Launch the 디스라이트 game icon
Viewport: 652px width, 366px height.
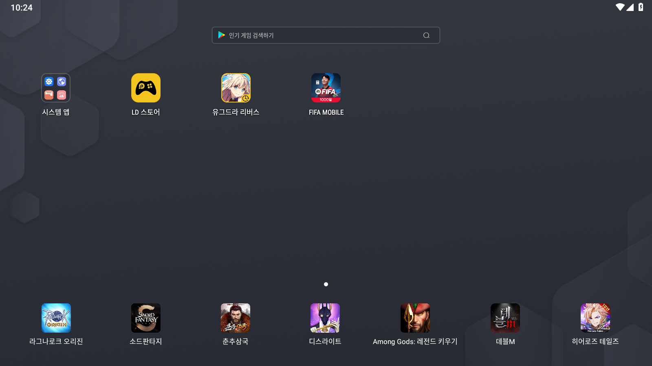[x=325, y=318]
